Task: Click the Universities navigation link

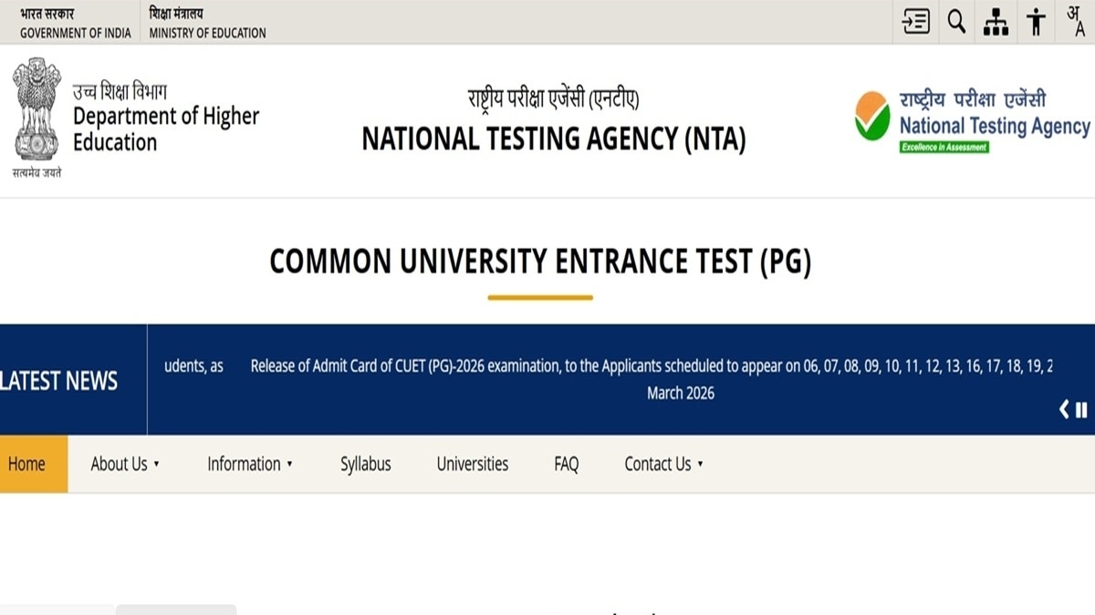Action: pos(472,464)
